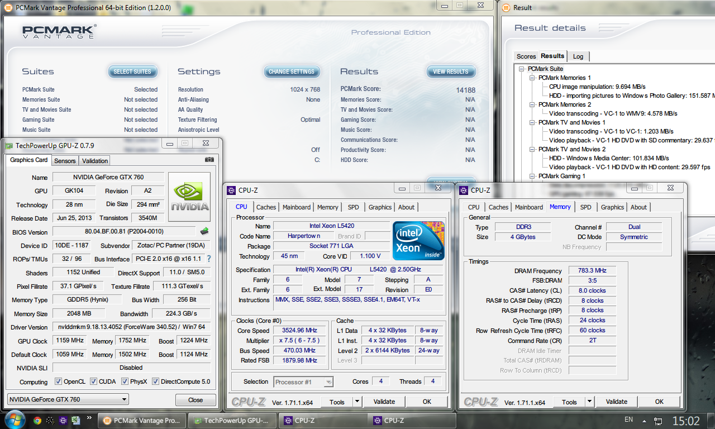715x429 pixels.
Task: Click the Tools button in CPU-Z CPU window
Action: [x=337, y=402]
